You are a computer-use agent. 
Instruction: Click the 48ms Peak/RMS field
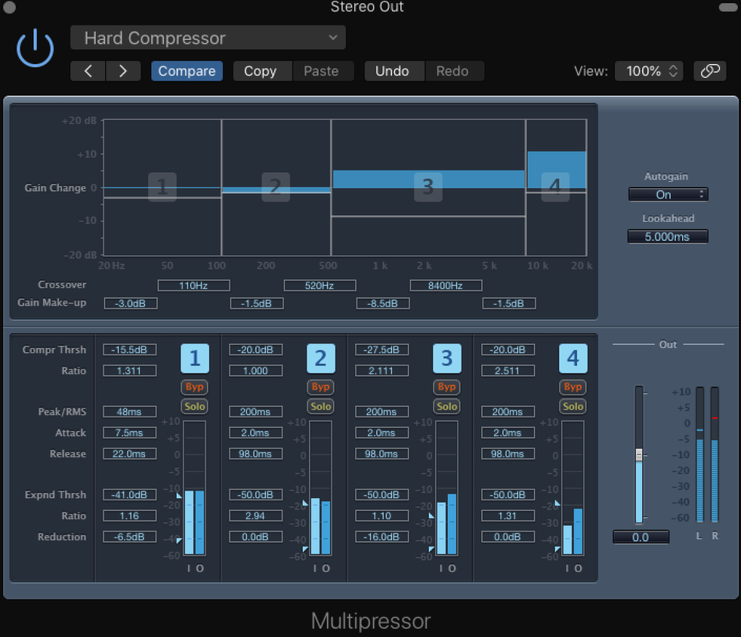[x=129, y=412]
